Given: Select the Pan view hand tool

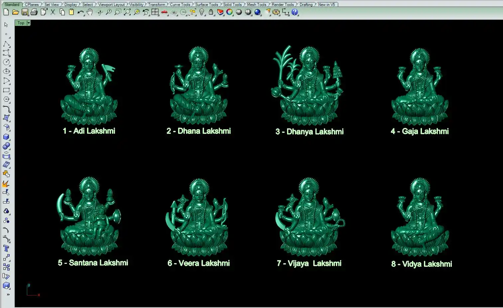Looking at the screenshot, I should tap(90, 12).
